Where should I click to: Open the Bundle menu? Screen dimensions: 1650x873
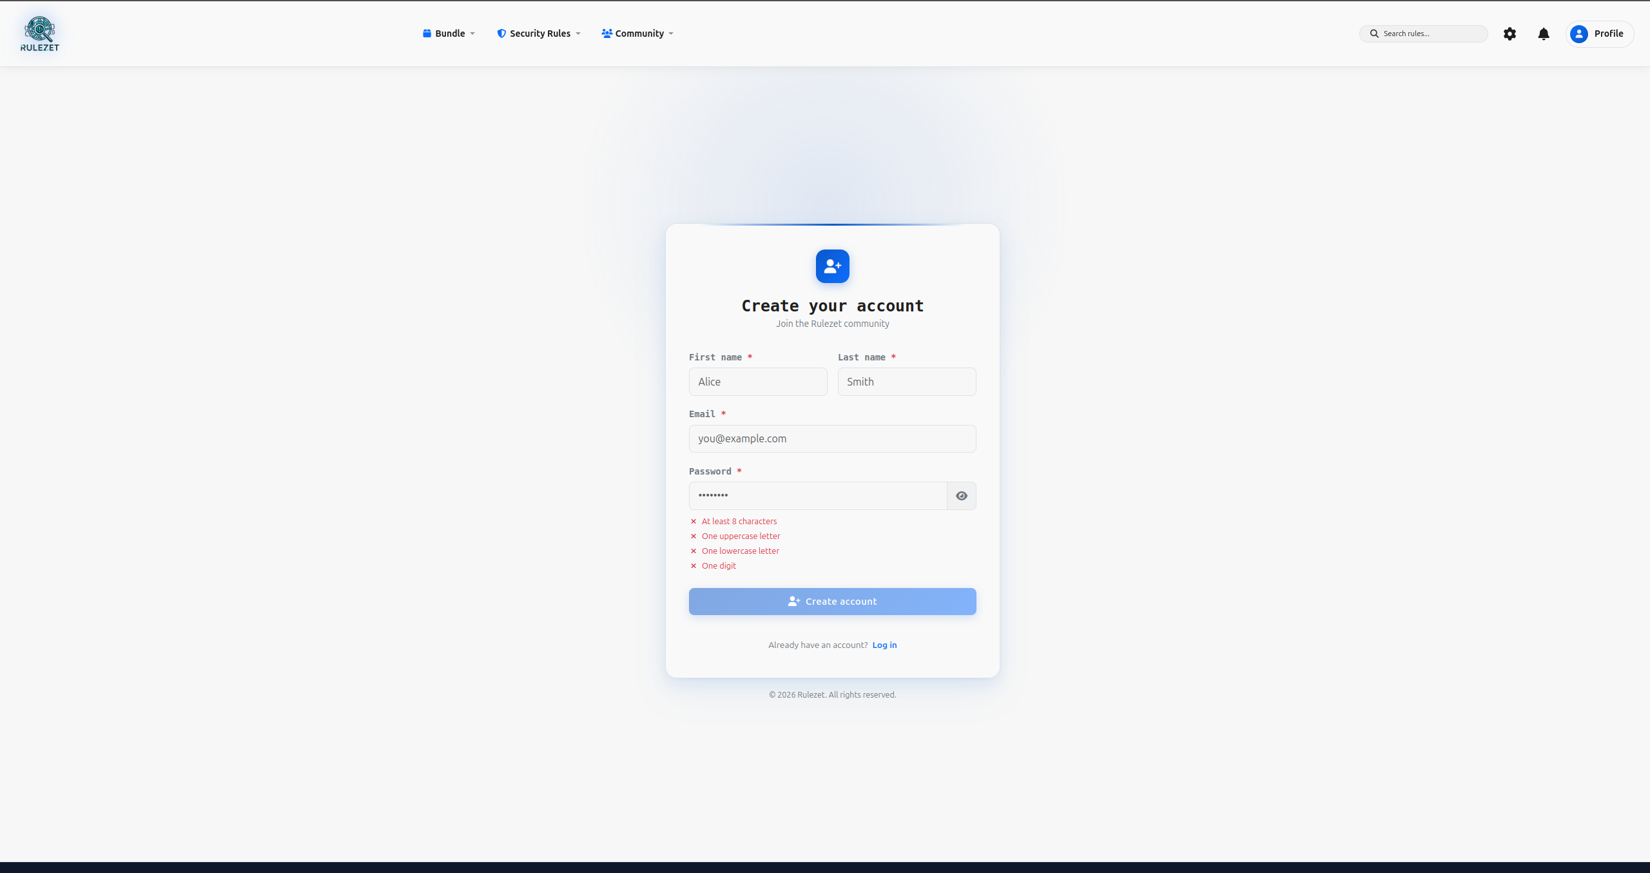[449, 34]
